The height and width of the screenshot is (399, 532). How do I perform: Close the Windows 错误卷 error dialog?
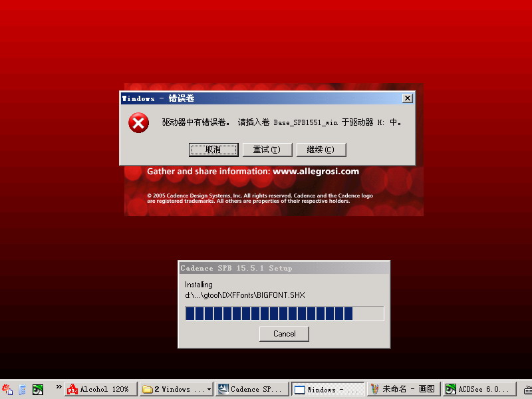407,98
